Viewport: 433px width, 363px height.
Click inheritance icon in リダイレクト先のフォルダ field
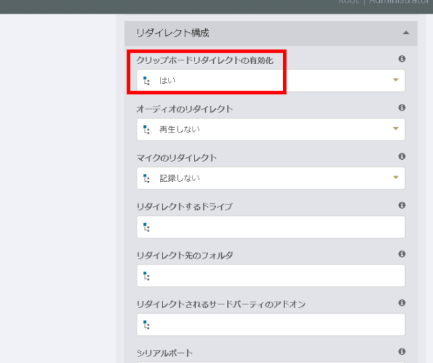click(x=147, y=276)
